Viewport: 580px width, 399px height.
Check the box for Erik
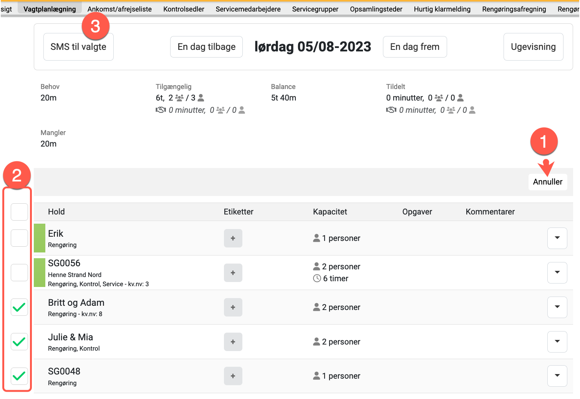tap(19, 238)
